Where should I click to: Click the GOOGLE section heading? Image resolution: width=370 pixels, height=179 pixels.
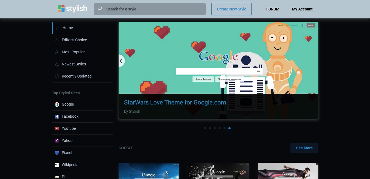click(126, 148)
